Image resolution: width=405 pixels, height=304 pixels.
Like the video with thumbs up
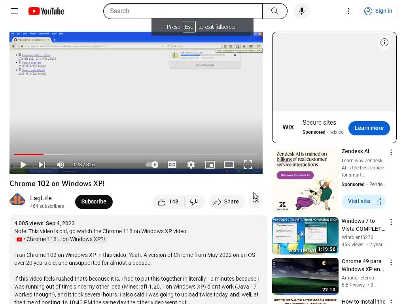[168, 201]
